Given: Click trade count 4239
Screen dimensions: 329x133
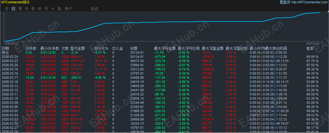Looking at the screenshot, I should click(x=65, y=61).
